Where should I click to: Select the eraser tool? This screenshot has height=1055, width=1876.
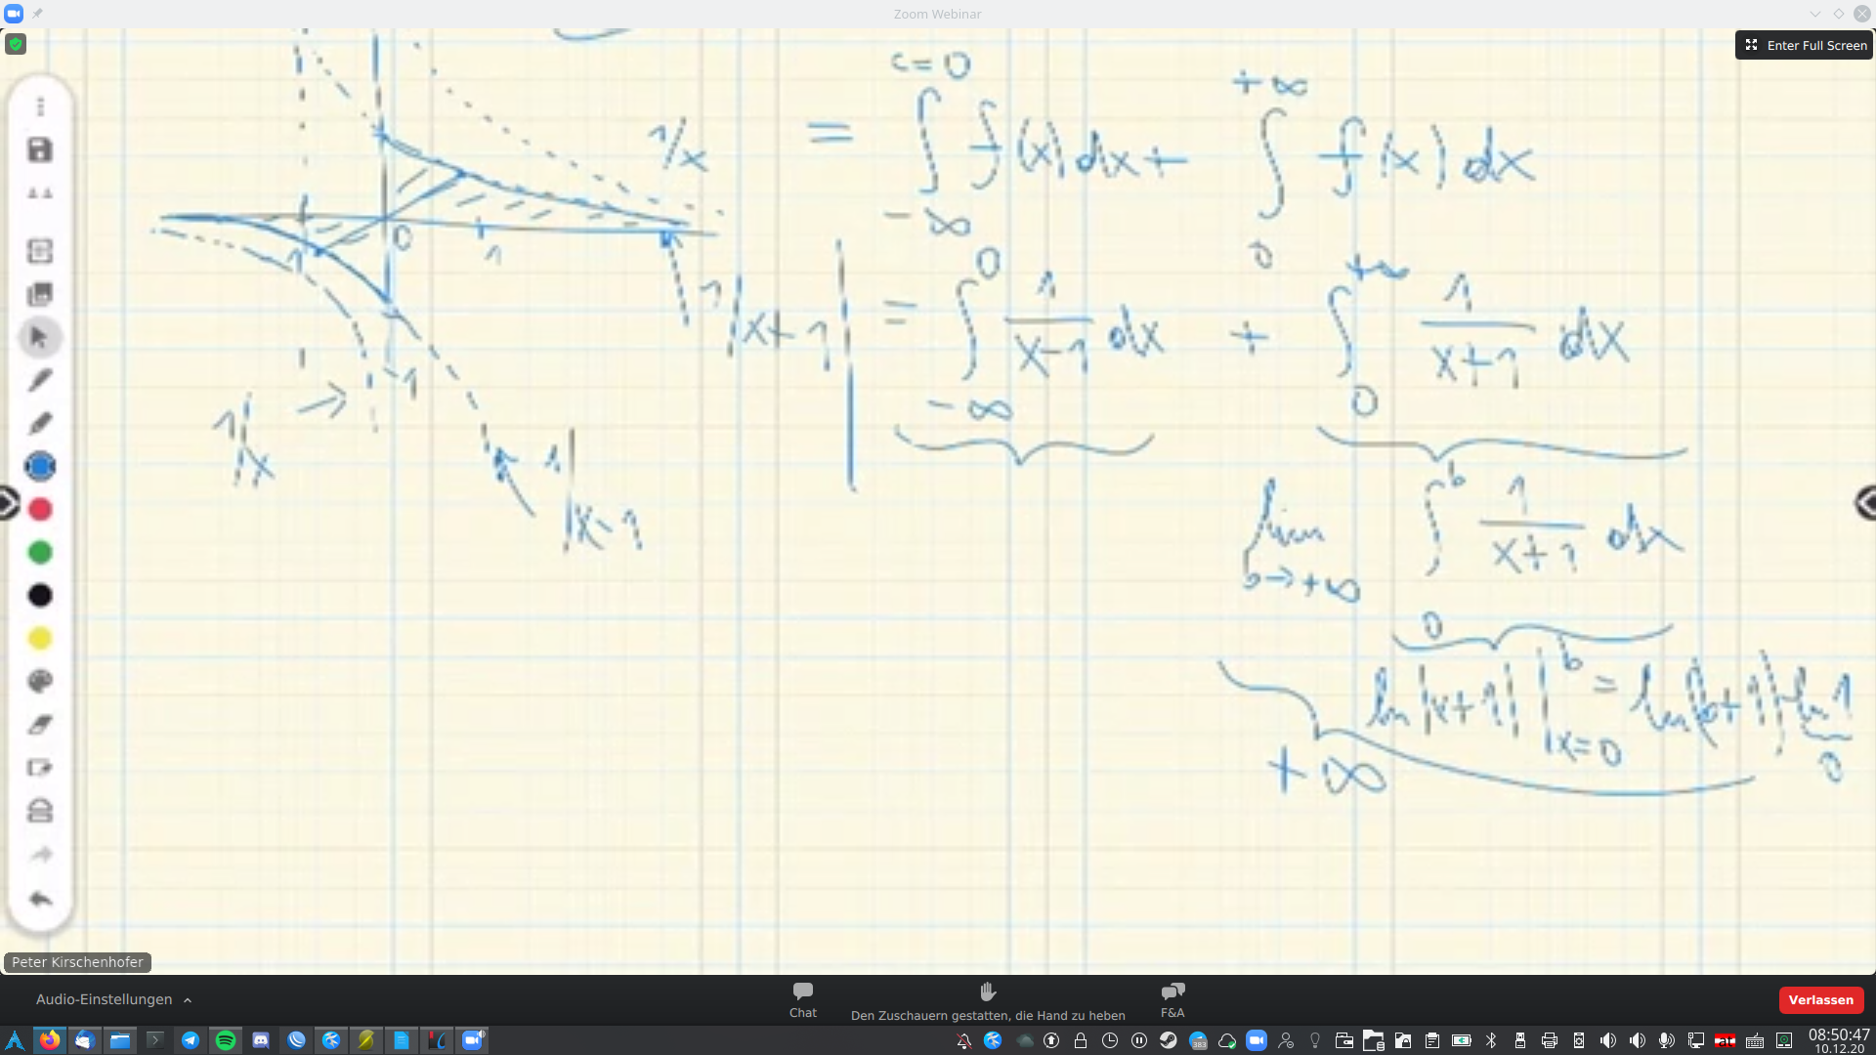point(40,724)
